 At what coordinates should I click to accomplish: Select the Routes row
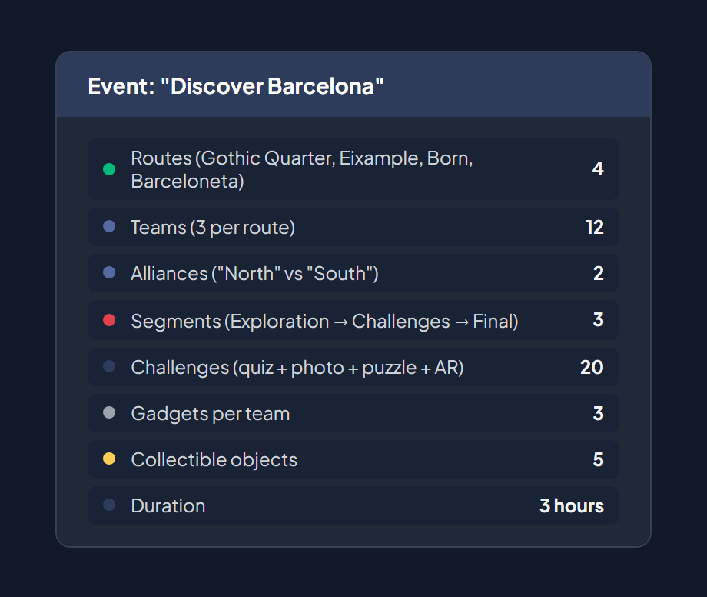click(x=352, y=169)
